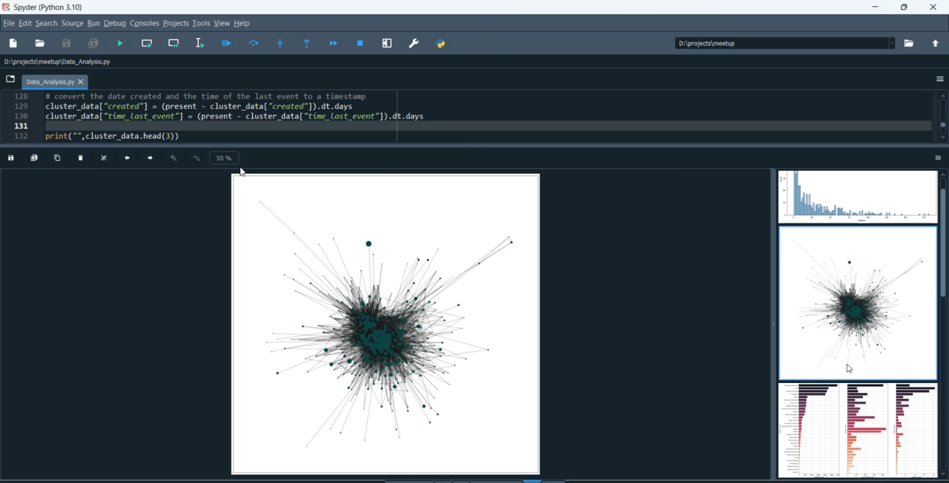Open the Plots pane options menu

[x=938, y=158]
